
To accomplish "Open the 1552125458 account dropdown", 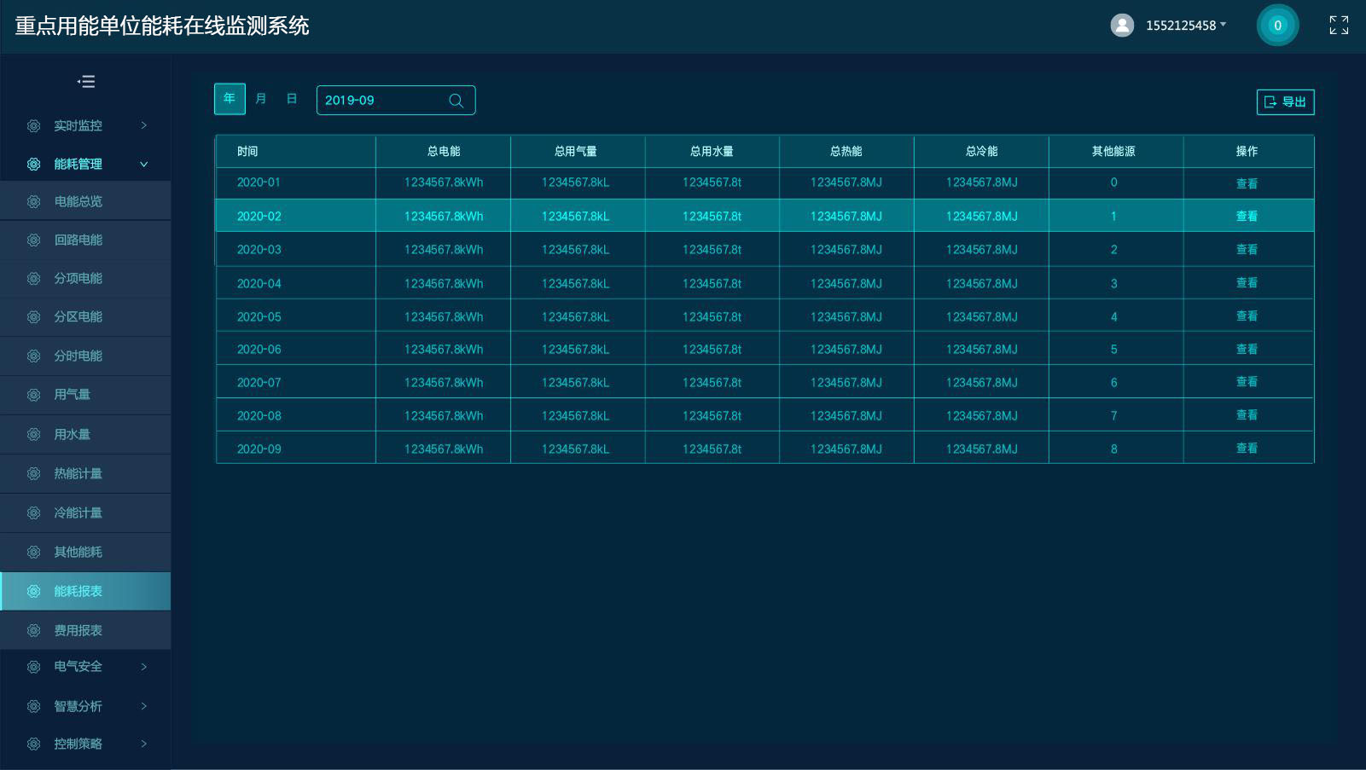I will (1185, 26).
